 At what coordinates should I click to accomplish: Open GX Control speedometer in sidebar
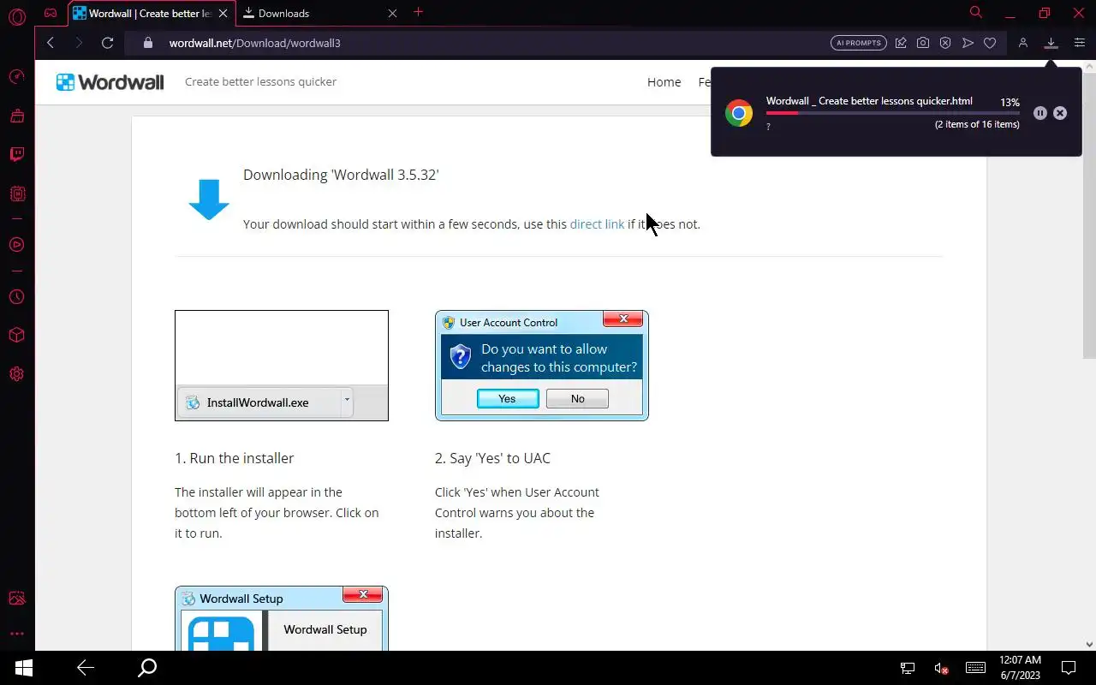pyautogui.click(x=17, y=77)
